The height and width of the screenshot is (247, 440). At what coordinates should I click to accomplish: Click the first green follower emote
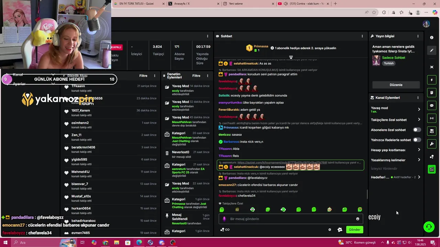pos(222,209)
